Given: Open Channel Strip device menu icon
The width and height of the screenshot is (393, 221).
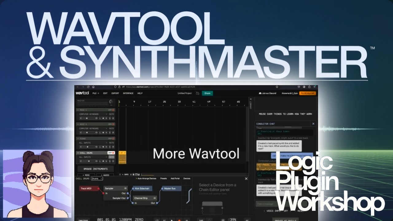Looking at the screenshot, I should pyautogui.click(x=155, y=198).
